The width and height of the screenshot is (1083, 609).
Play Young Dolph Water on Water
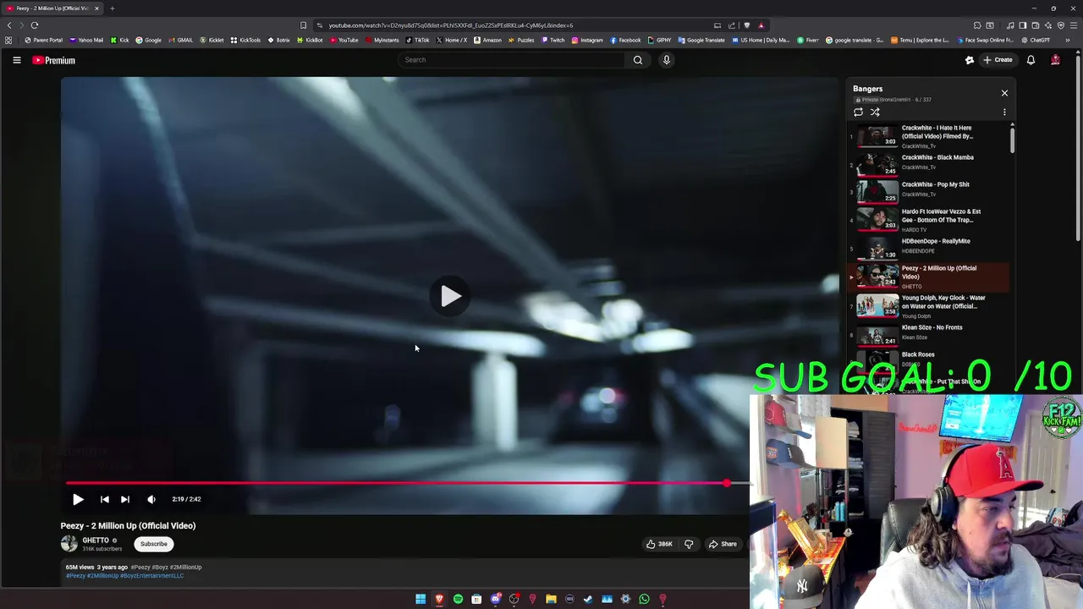tap(929, 306)
